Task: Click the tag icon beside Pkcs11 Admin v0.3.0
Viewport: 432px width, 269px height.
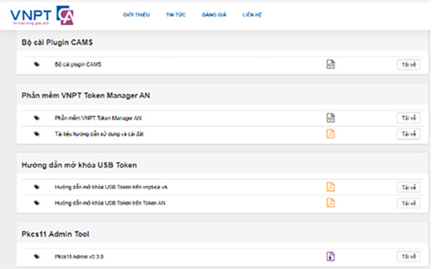Action: pyautogui.click(x=36, y=256)
